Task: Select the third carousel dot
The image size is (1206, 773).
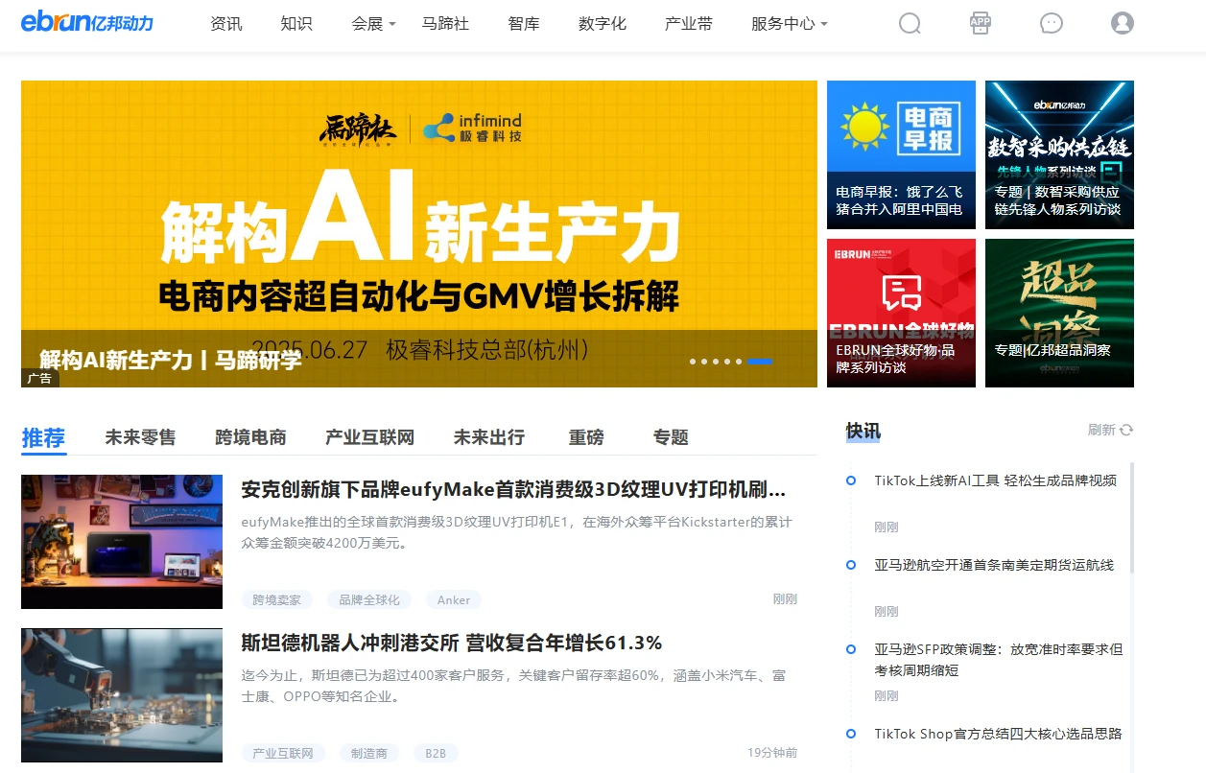Action: click(x=716, y=362)
